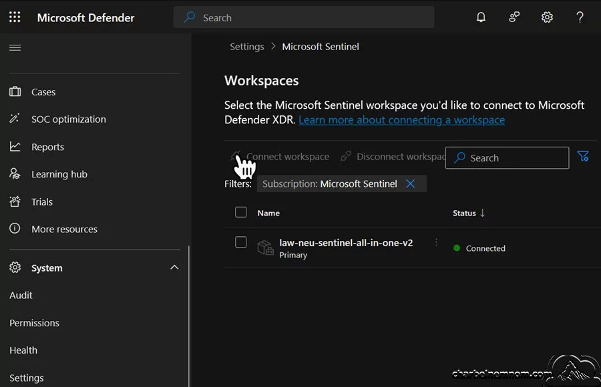This screenshot has width=601, height=387.
Task: Tick the checkbox for law-neu-sentinel-all-in-one-v2
Action: tap(240, 242)
